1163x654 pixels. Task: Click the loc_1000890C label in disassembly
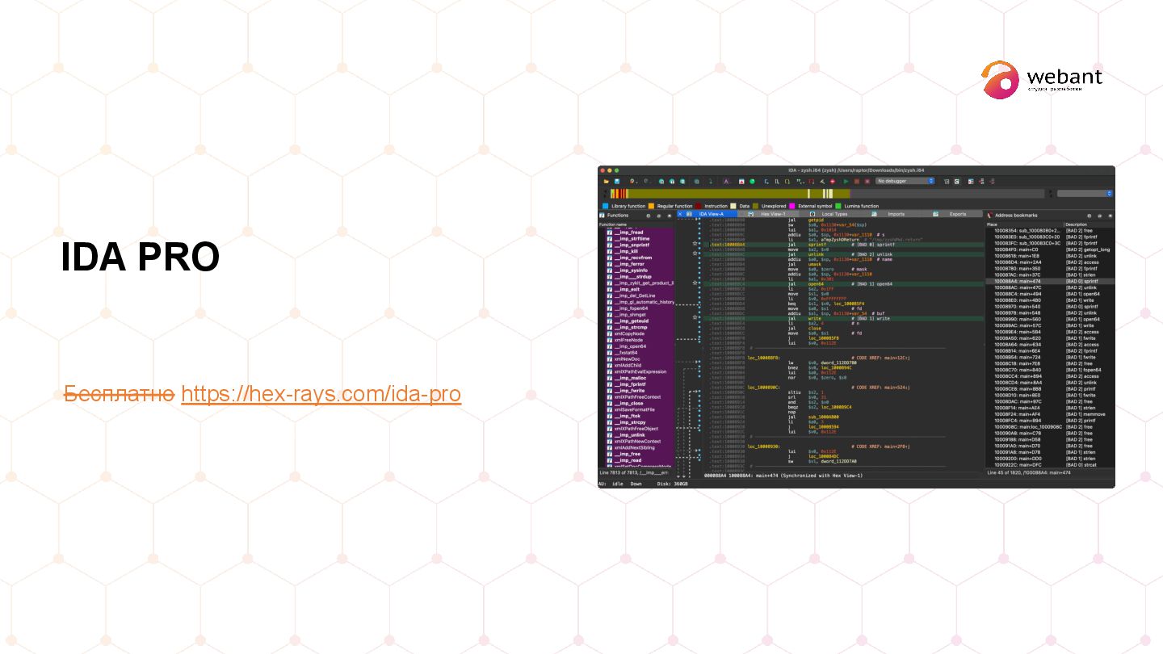point(763,388)
